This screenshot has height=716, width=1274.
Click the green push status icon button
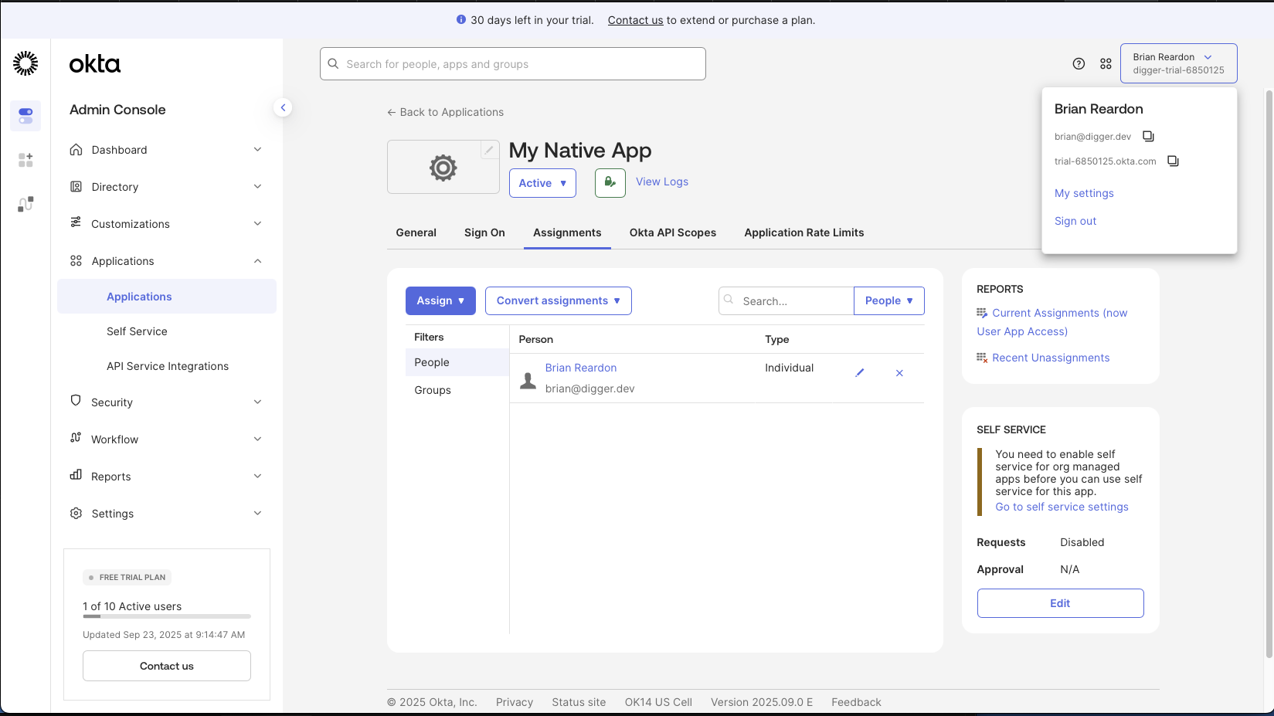610,183
